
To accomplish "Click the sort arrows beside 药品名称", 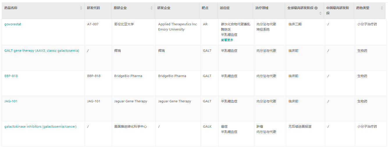I will click(81, 8).
